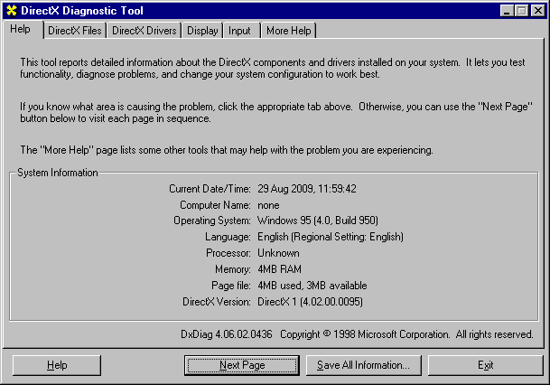The width and height of the screenshot is (550, 385).
Task: Click the DirectX Version value text
Action: (312, 300)
